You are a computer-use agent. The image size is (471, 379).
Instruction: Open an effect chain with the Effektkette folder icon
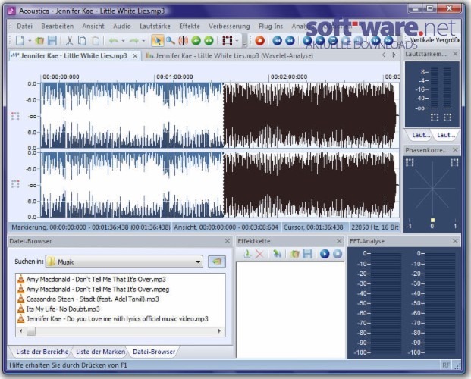295,254
